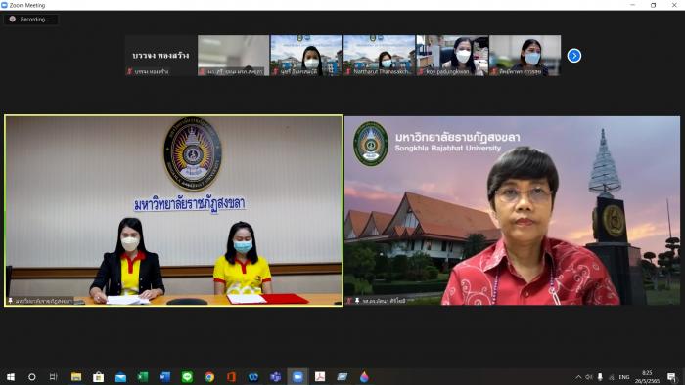Screen dimensions: 685x385
Task: Open Microsoft Office taskbar icon
Action: pos(231,377)
